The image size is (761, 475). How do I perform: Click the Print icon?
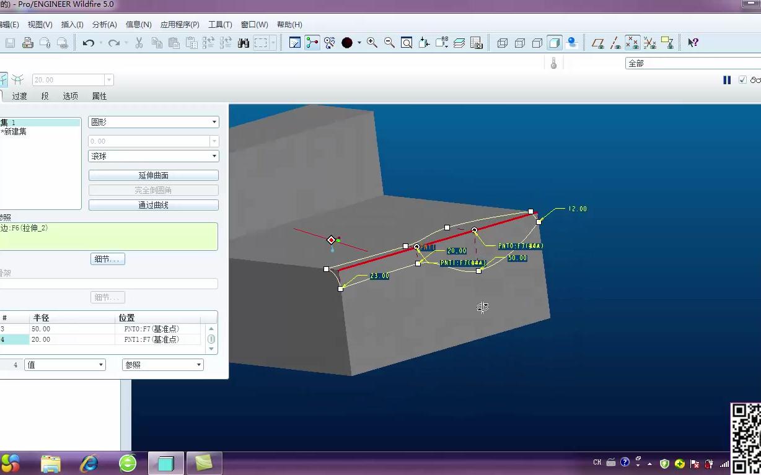(27, 43)
